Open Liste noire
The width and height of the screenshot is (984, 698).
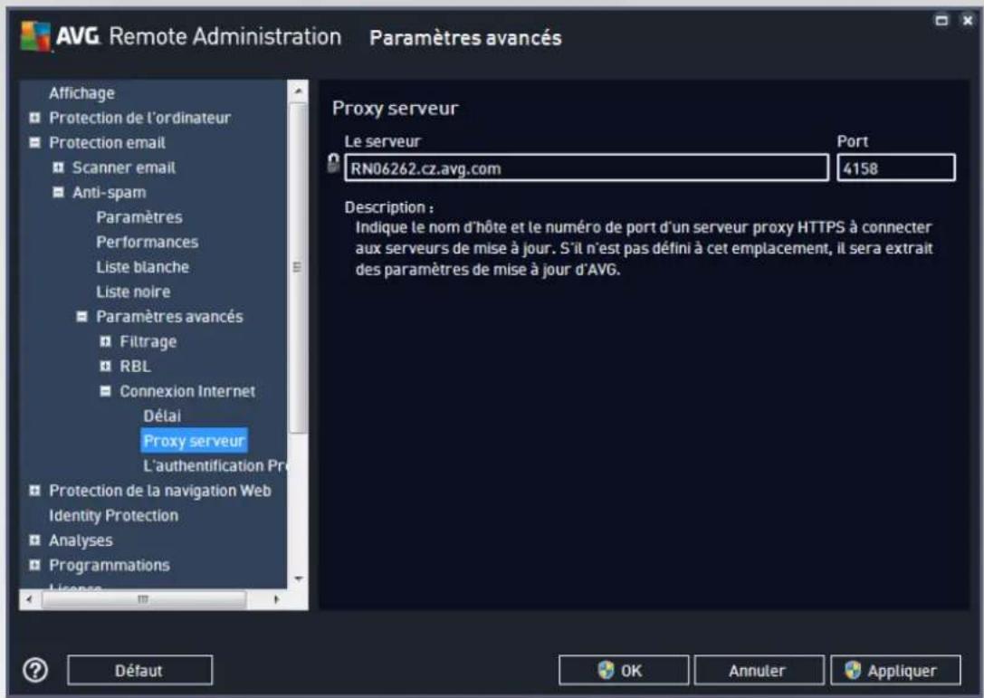tap(133, 292)
